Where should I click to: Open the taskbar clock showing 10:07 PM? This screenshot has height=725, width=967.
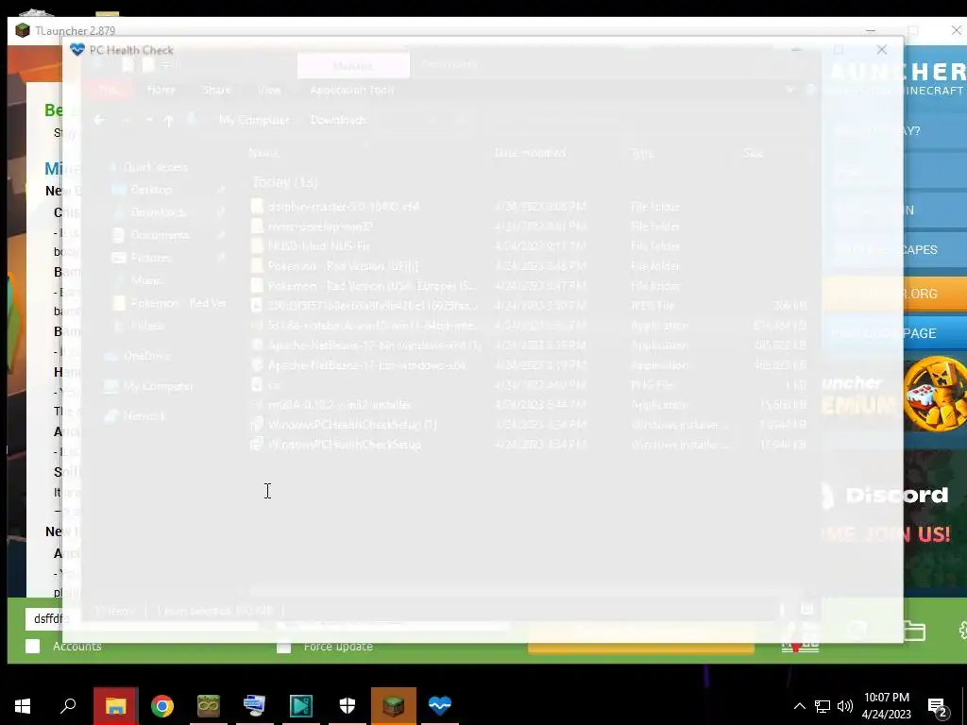886,706
